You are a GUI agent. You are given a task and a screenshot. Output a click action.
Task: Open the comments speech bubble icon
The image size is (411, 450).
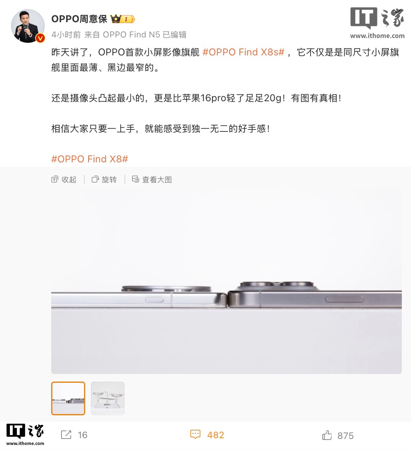(196, 434)
